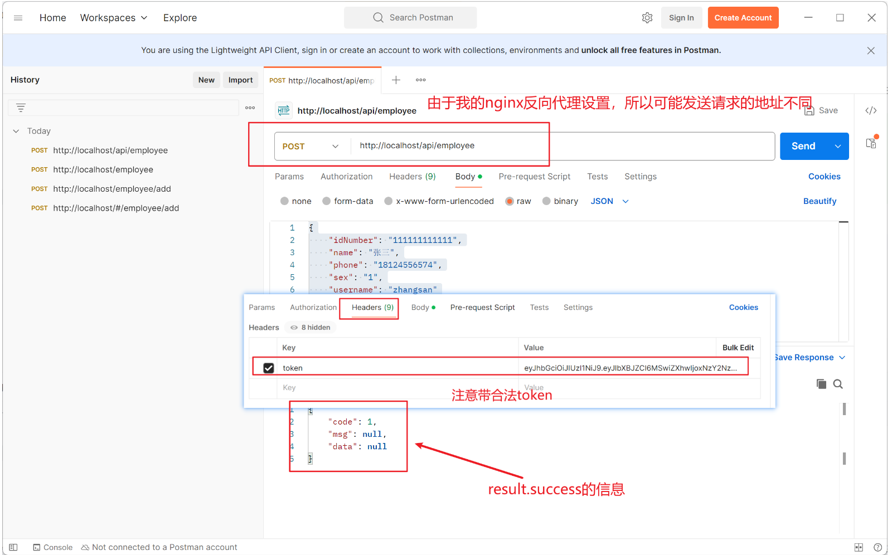Click the Save disk icon
Viewport: 892px width, 555px height.
pyautogui.click(x=809, y=110)
